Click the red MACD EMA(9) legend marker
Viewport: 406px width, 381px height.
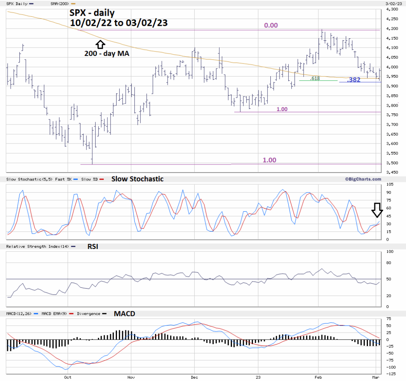pyautogui.click(x=72, y=314)
